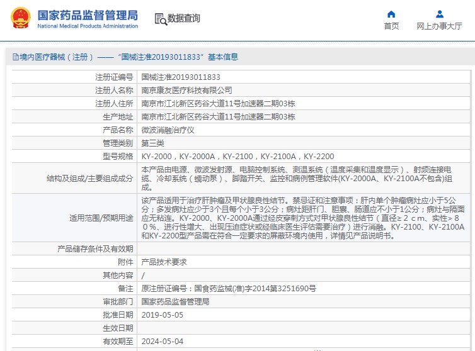
Task: Click the 审批部门 row label
Action: coord(118,302)
